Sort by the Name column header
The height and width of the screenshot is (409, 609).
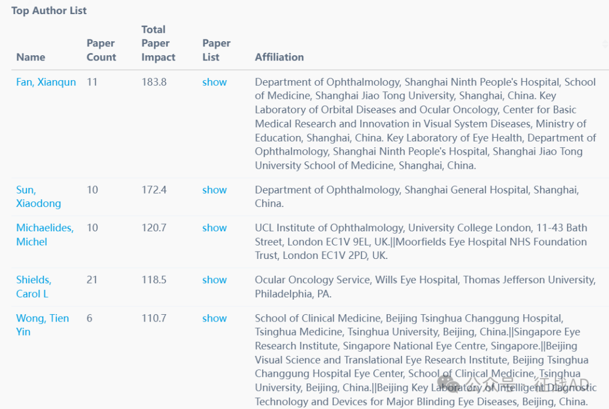click(30, 57)
